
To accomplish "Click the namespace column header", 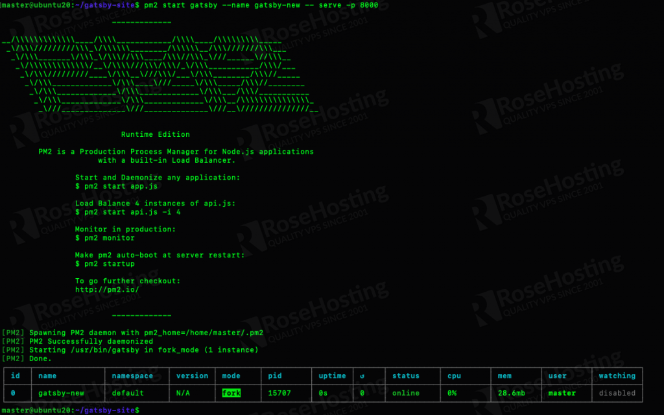I will (x=132, y=376).
